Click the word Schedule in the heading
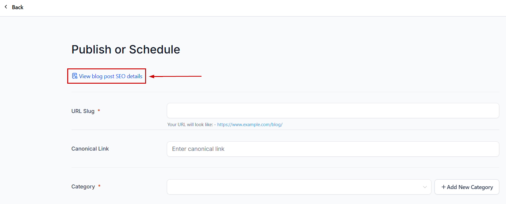The image size is (506, 204). [x=155, y=49]
